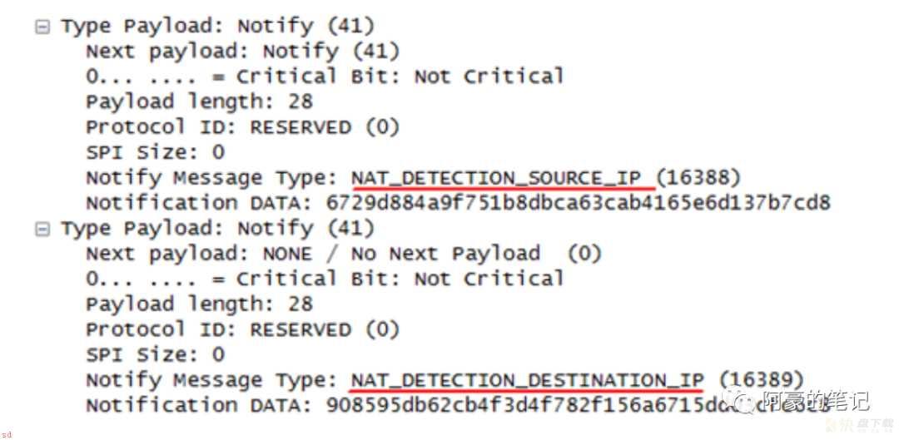Collapse the first Type Payload: Notify node
This screenshot has width=899, height=440.
pyautogui.click(x=42, y=27)
